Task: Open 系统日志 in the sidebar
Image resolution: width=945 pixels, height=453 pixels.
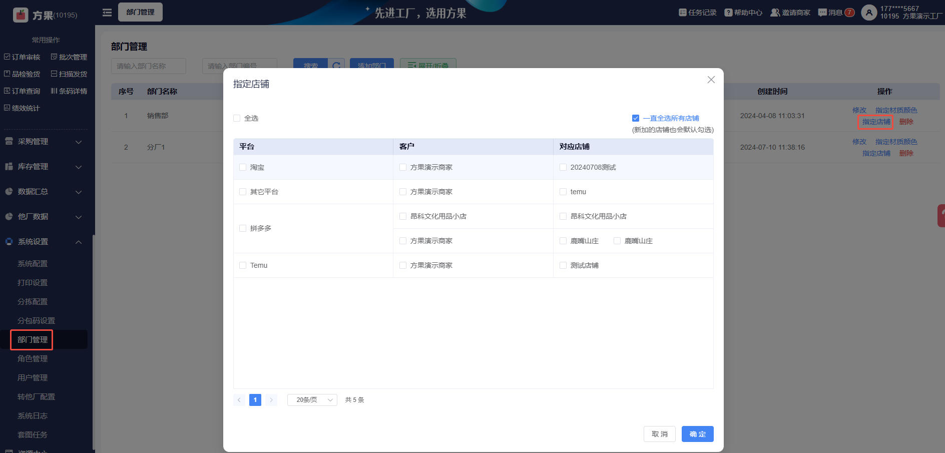Action: tap(33, 416)
